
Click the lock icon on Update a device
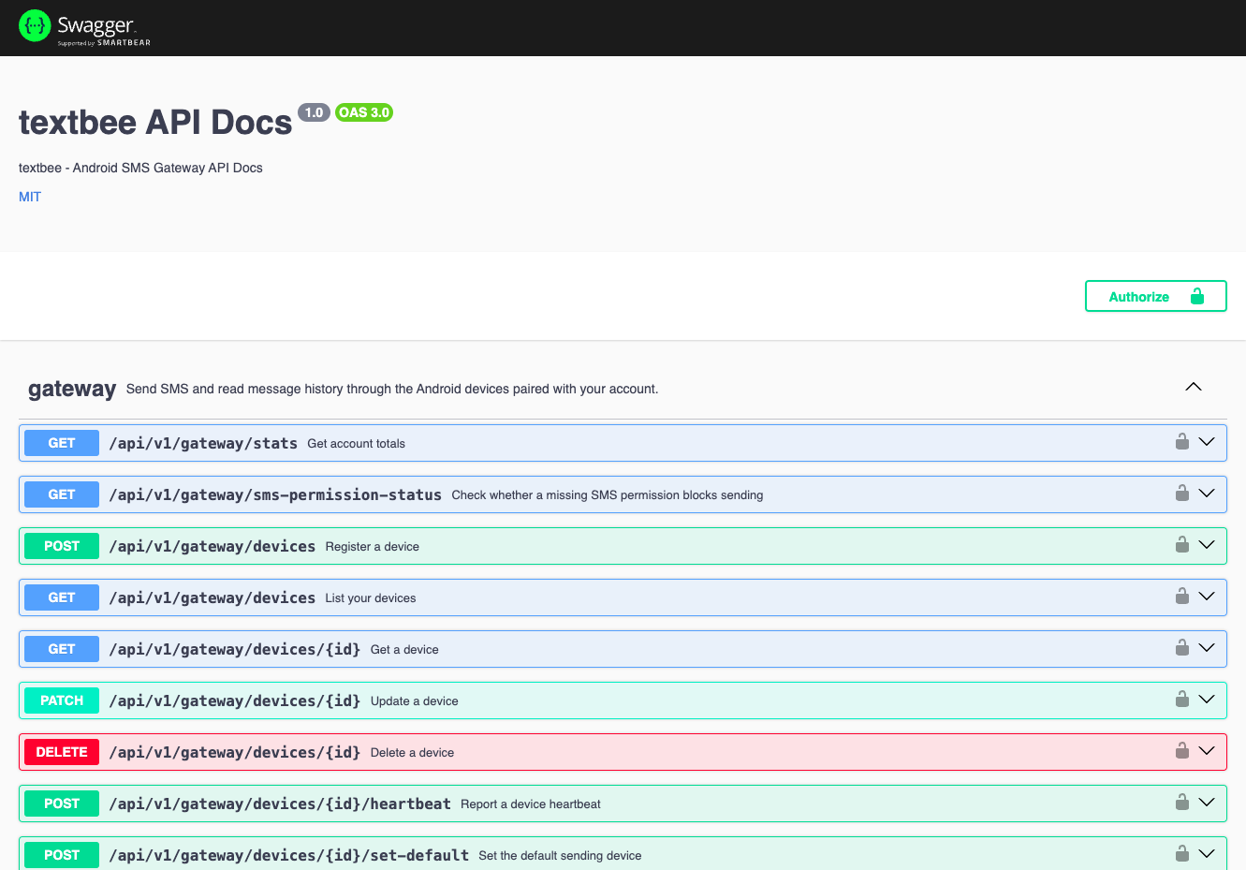click(1182, 700)
